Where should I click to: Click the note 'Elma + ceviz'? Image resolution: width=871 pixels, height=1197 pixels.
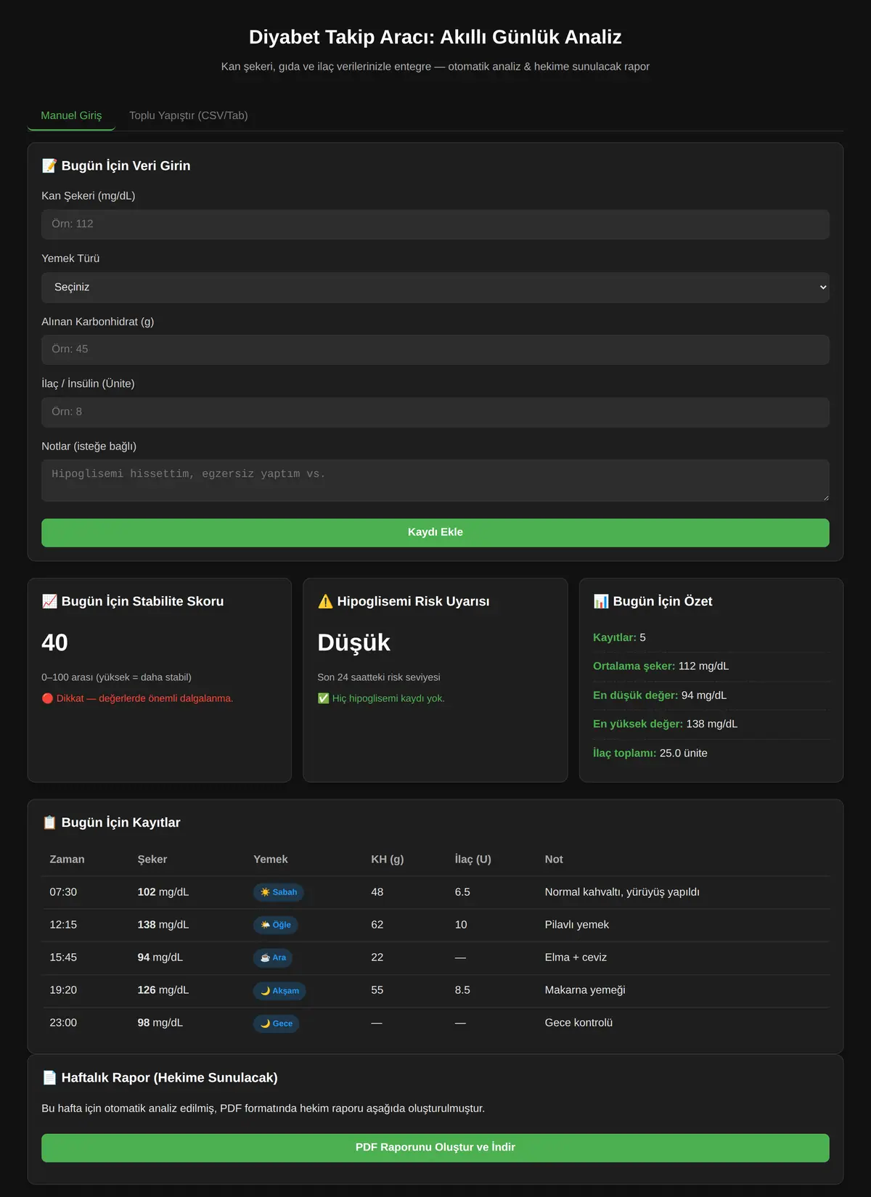coord(576,957)
